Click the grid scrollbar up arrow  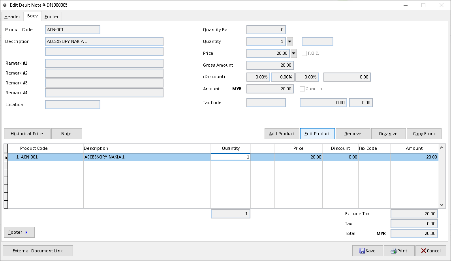[x=442, y=147]
